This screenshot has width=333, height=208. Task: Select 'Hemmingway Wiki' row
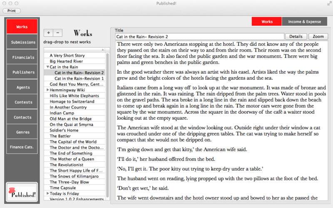(75, 90)
